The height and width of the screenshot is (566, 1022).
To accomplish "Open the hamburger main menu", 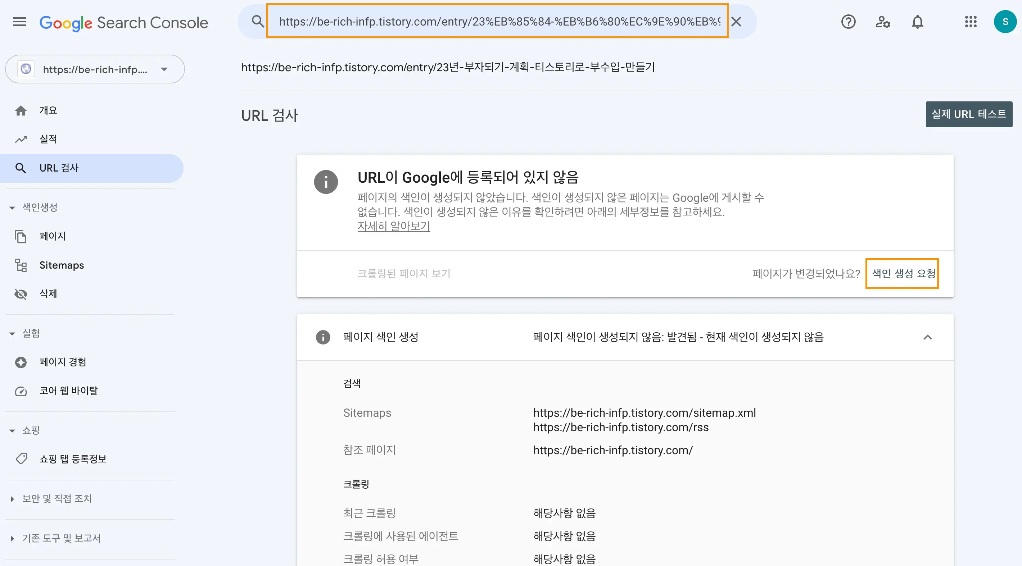I will tap(19, 22).
